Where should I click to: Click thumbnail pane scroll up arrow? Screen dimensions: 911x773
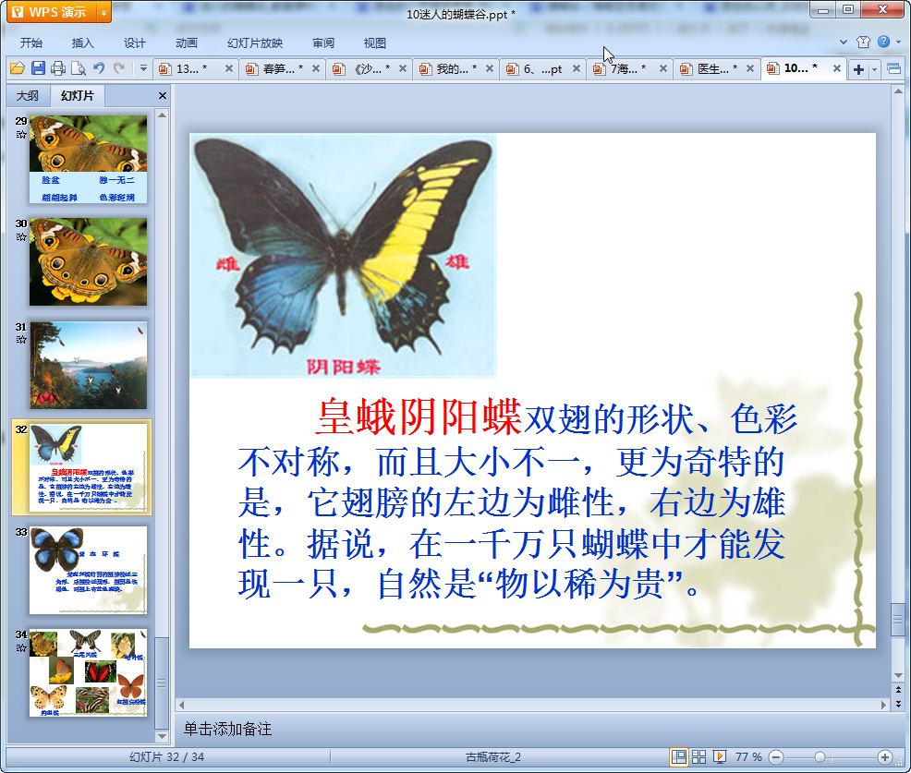[x=162, y=115]
